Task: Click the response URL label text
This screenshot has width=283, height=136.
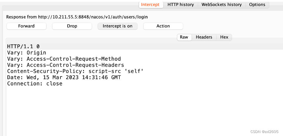Action: pos(77,17)
